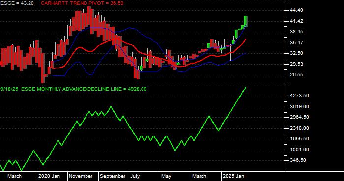Click the latest tall green candlestick

click(x=246, y=21)
